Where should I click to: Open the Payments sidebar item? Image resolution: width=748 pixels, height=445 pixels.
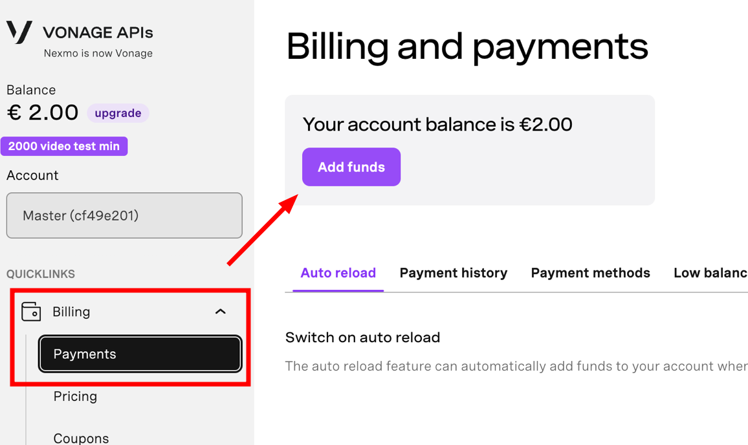(140, 354)
